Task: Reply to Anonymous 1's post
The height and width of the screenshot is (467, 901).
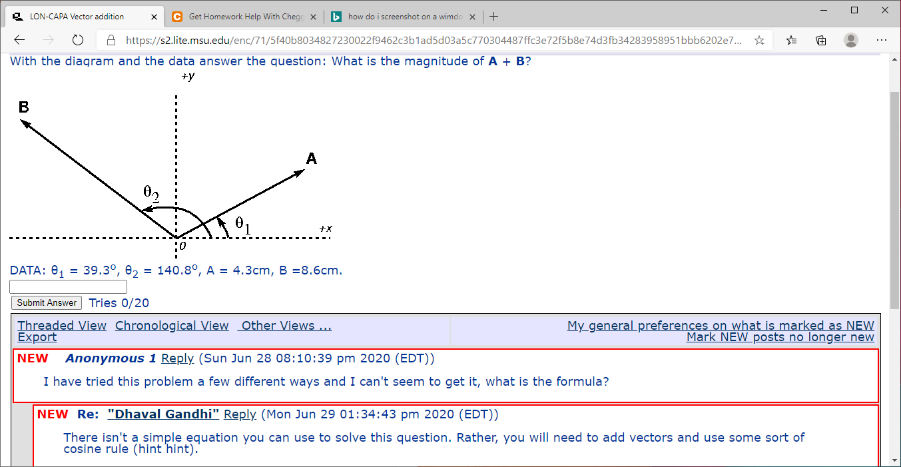Action: (x=177, y=358)
